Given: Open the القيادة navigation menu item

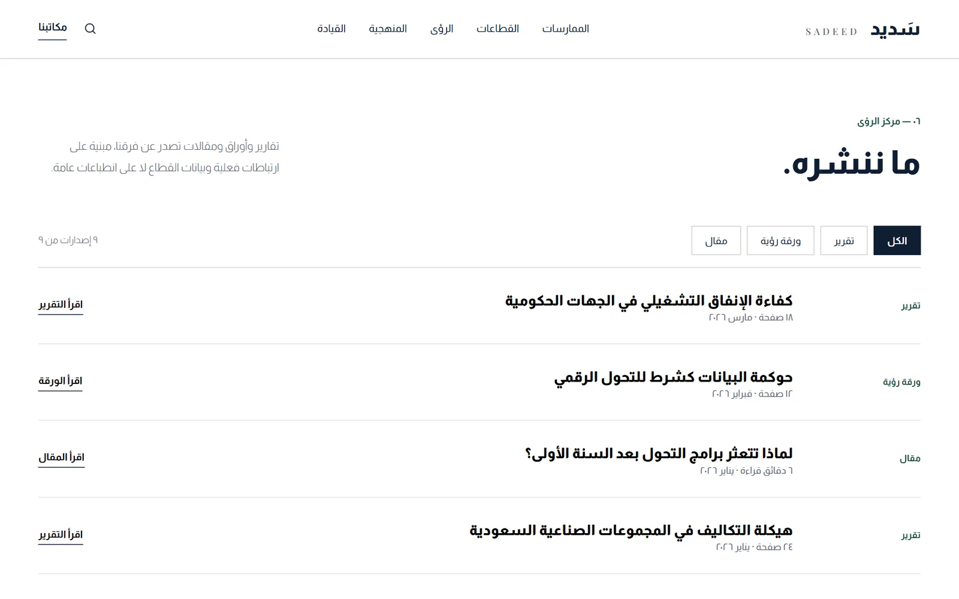Looking at the screenshot, I should coord(331,29).
